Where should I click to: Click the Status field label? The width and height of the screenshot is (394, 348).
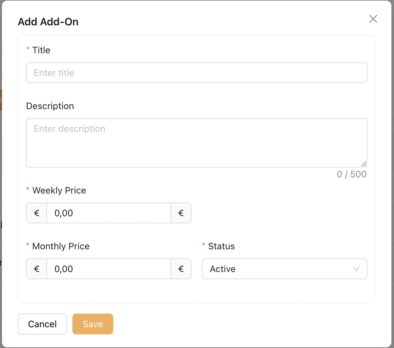[x=221, y=246]
